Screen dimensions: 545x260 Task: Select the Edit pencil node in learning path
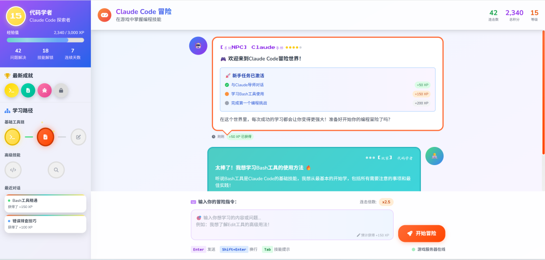click(x=78, y=137)
